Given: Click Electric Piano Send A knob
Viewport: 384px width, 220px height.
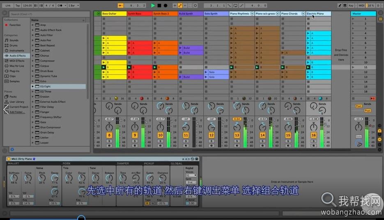Looking at the screenshot, I should [x=313, y=106].
